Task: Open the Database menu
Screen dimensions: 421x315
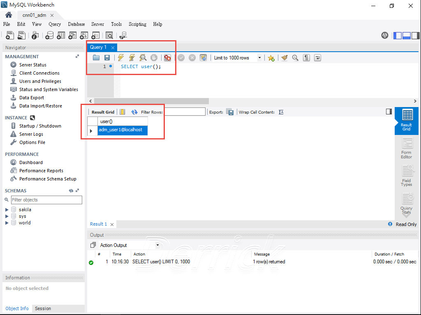Action: point(76,24)
